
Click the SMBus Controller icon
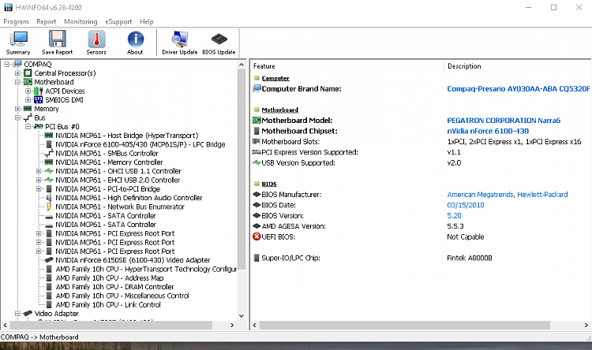49,153
